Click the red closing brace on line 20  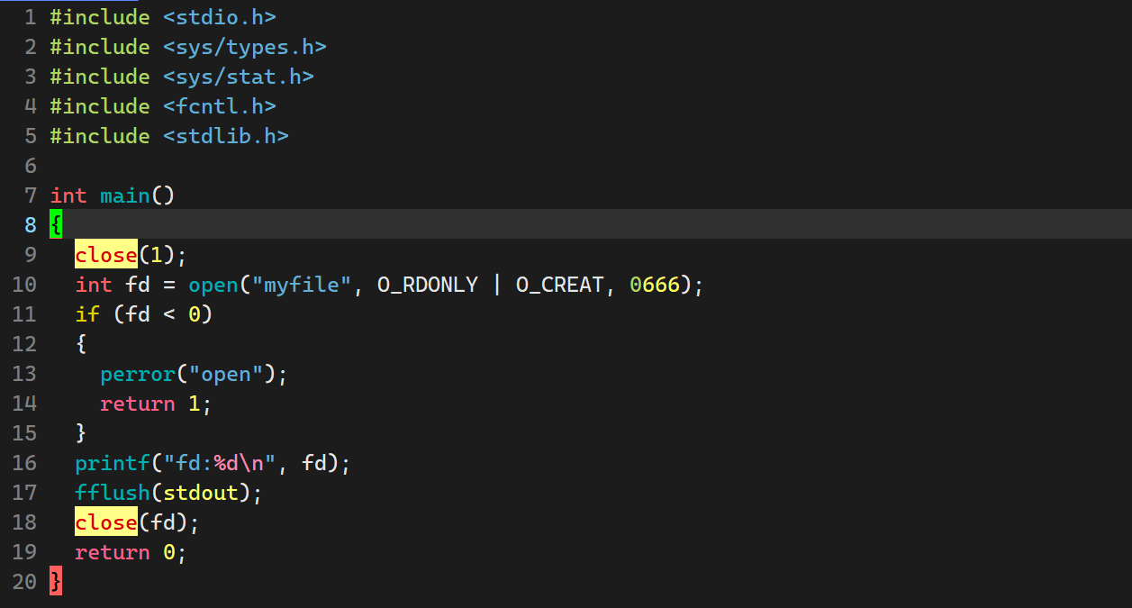click(x=56, y=581)
